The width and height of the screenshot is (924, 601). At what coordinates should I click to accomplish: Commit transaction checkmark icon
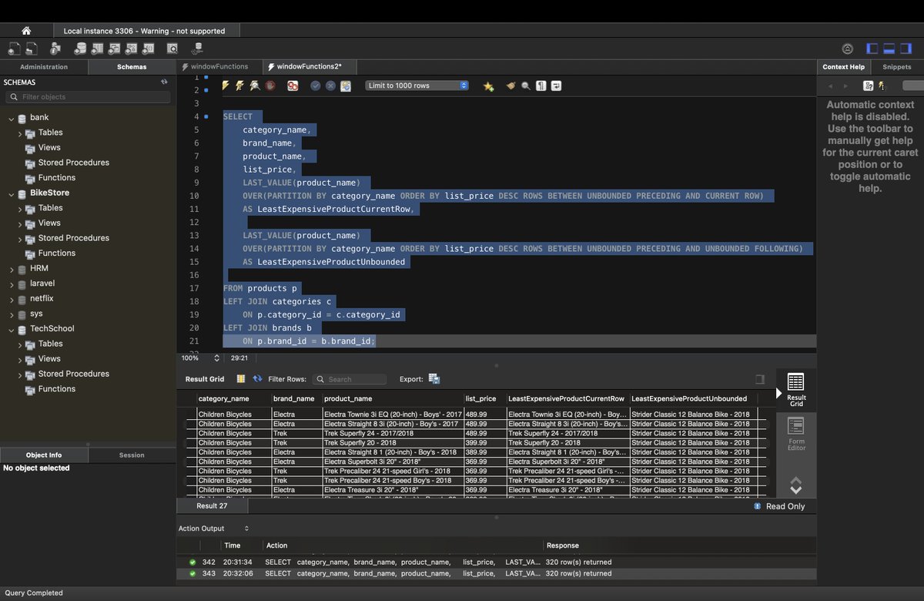pyautogui.click(x=316, y=86)
